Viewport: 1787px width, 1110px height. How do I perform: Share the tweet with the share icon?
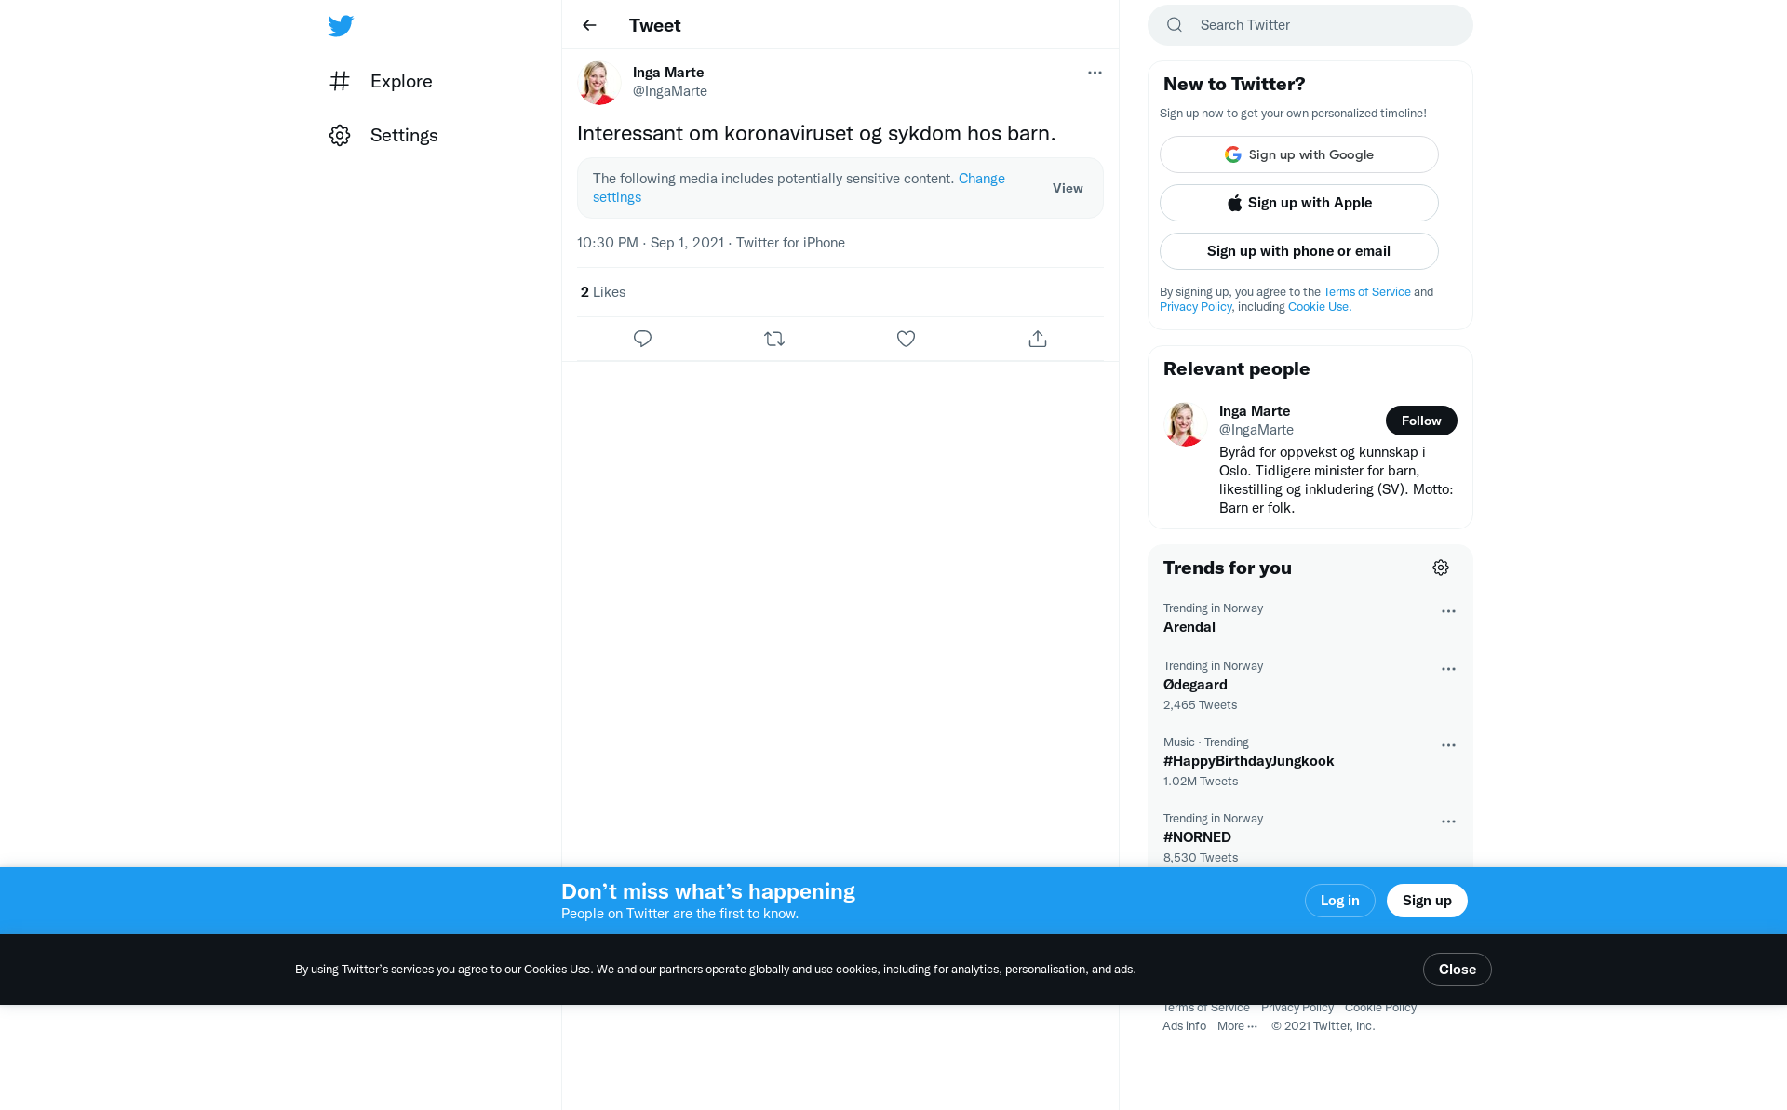click(1038, 339)
